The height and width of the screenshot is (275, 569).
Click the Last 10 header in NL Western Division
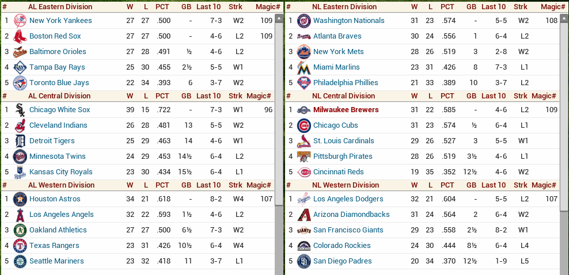(x=493, y=185)
